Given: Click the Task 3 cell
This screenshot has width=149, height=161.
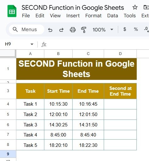Looking at the screenshot, I should pos(30,125).
